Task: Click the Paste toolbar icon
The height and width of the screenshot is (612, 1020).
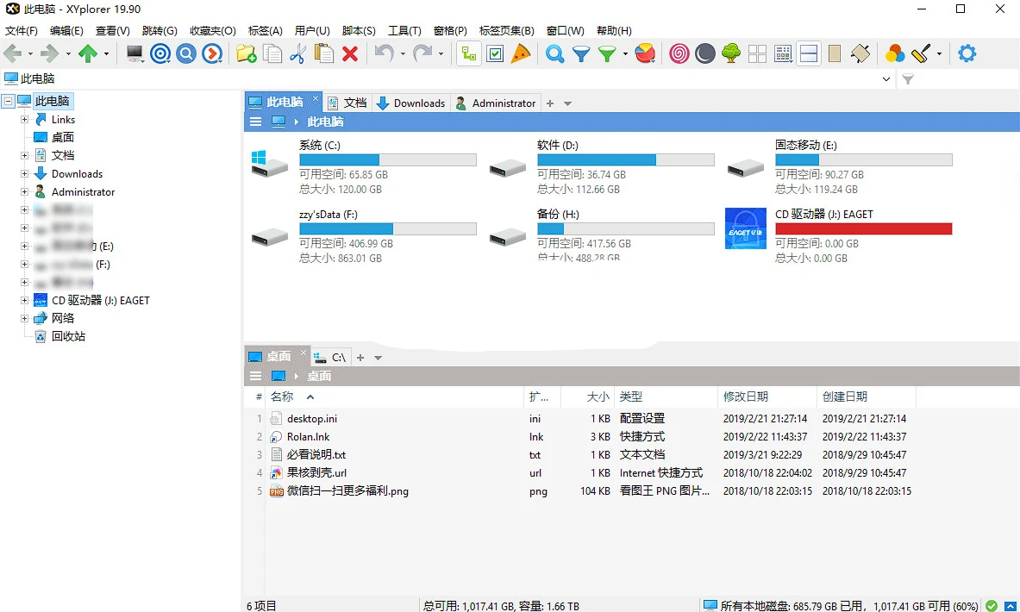Action: [323, 53]
